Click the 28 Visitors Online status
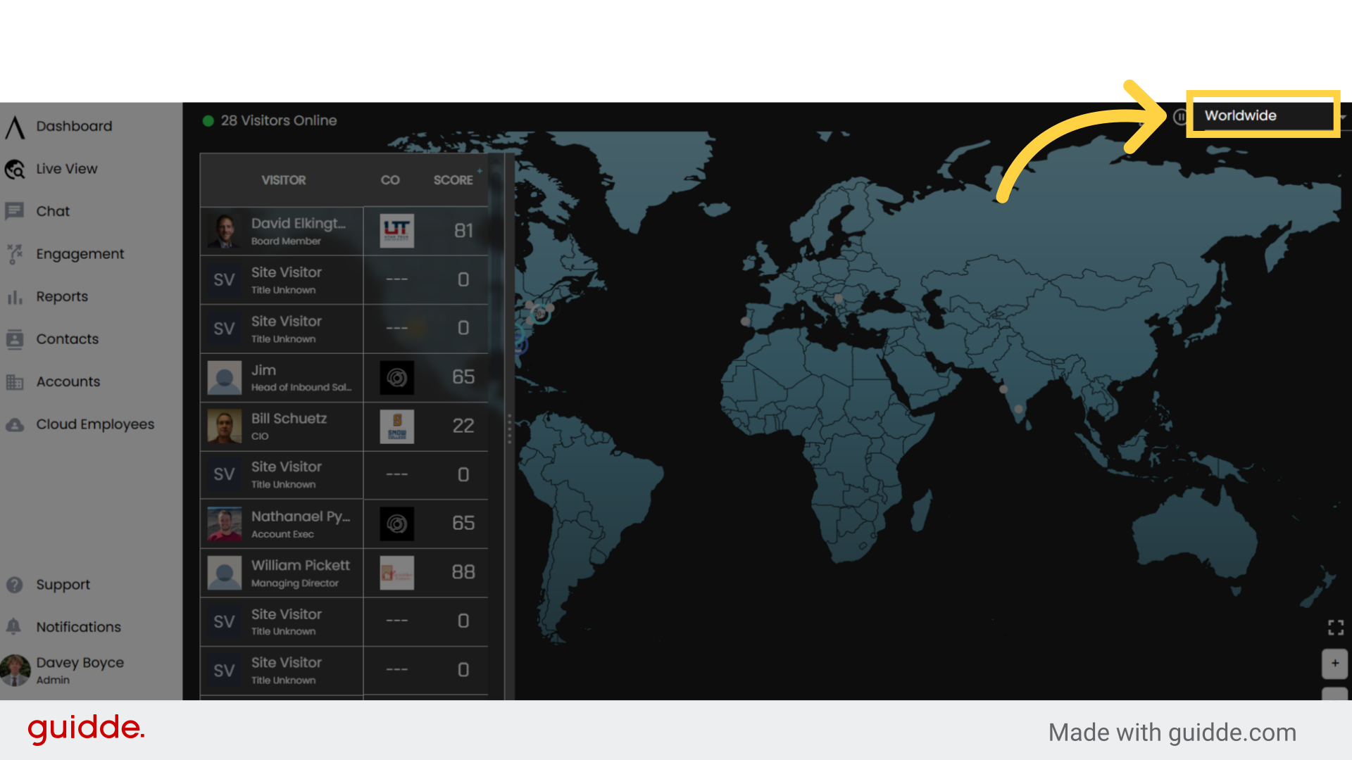 tap(270, 120)
